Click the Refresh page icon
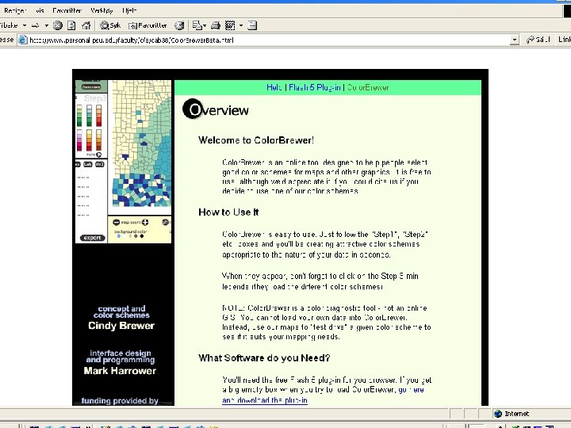Image resolution: width=571 pixels, height=428 pixels. tap(71, 25)
